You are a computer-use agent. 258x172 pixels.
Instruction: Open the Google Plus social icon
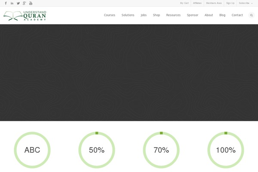(x=25, y=3)
